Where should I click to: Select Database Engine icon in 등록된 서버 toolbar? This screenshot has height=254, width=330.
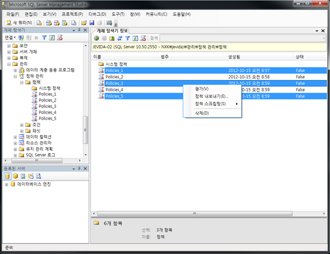pyautogui.click(x=7, y=176)
